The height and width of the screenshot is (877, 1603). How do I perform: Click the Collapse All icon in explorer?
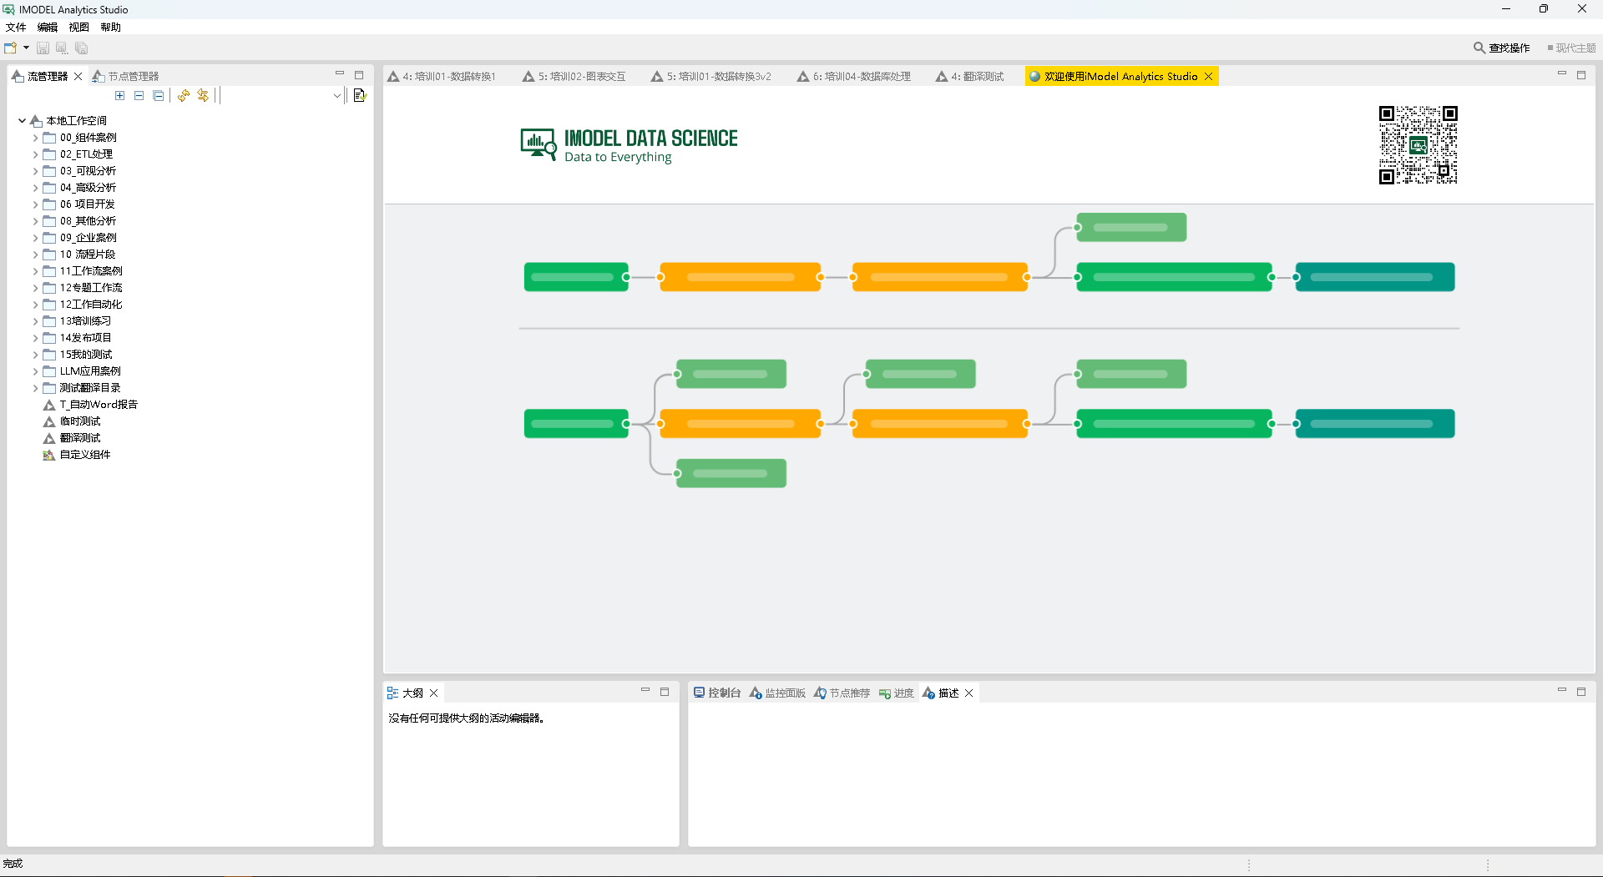coord(159,96)
